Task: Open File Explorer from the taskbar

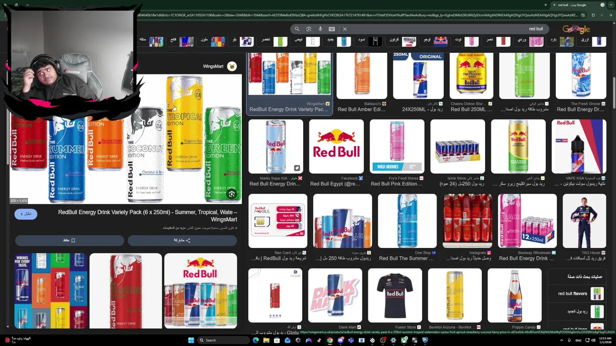Action: 266,340
